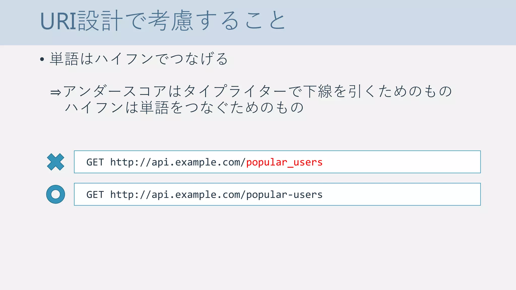Click the ⇒ arrow symbol

[x=55, y=92]
